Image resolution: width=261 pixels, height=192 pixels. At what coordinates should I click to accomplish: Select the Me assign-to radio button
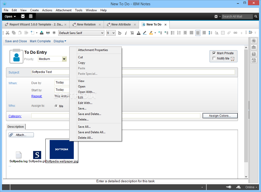coord(56,106)
